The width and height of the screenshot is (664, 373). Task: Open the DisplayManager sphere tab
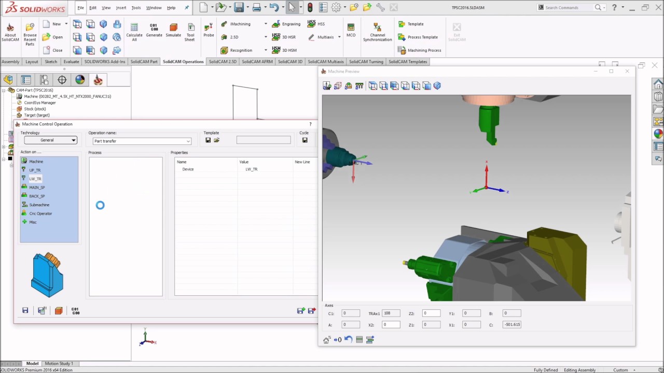point(80,80)
